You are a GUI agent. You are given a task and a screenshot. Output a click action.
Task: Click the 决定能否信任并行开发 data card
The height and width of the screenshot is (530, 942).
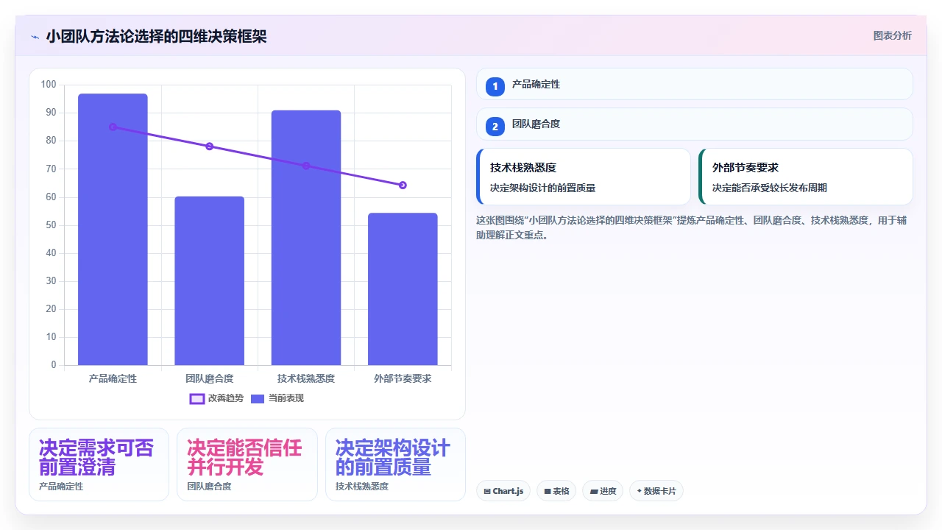[x=247, y=464]
